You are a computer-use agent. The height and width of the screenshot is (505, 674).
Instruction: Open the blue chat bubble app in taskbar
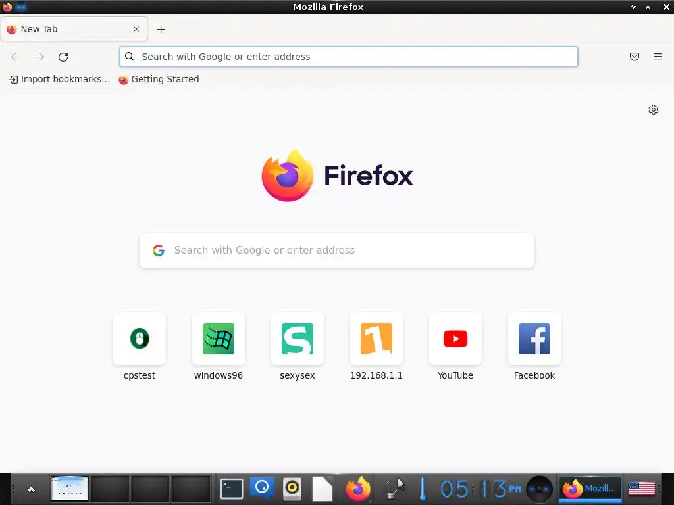(262, 489)
